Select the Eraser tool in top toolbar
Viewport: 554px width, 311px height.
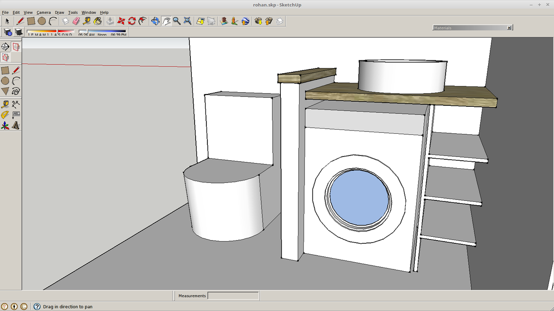76,21
